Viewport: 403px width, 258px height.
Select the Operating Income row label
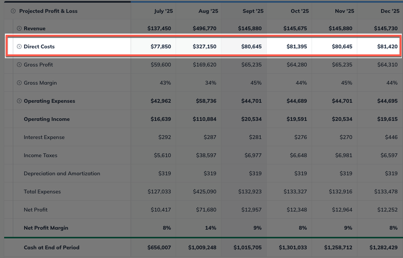pos(47,119)
